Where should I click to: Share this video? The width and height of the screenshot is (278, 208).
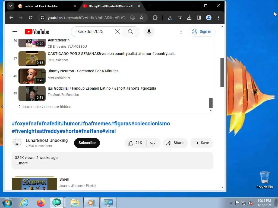175,143
